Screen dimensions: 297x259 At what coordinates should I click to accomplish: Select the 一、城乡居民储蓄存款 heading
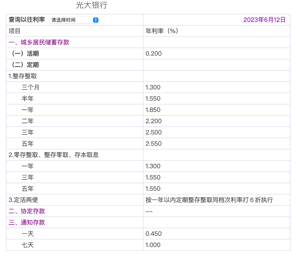coord(39,42)
